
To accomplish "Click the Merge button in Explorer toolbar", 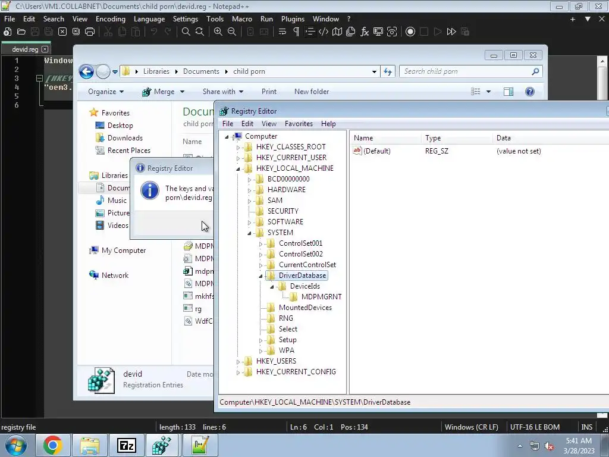I will [x=158, y=92].
